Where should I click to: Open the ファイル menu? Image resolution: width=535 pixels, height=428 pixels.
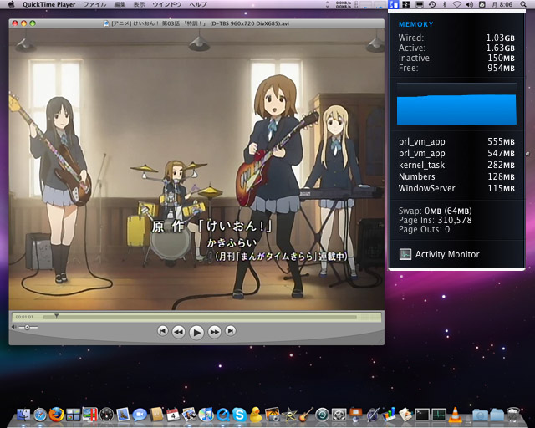click(94, 5)
